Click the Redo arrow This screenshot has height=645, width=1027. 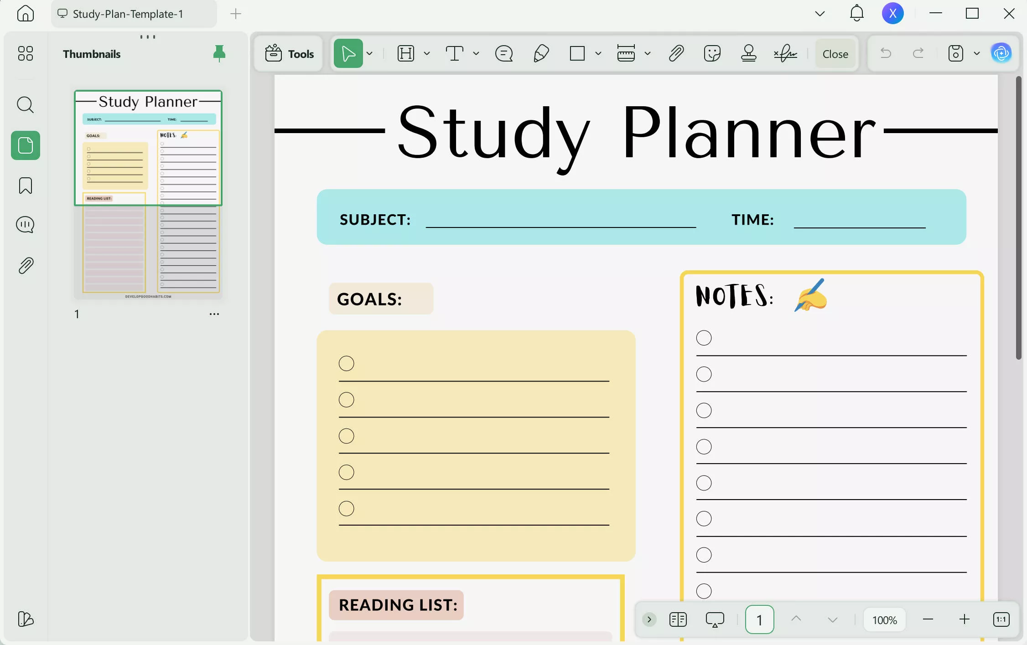918,53
